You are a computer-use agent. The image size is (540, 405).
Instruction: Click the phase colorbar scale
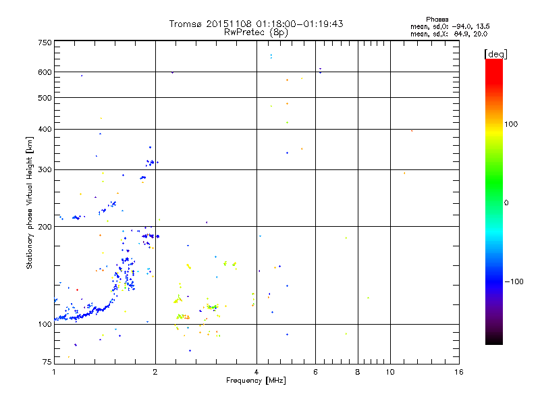click(494, 202)
